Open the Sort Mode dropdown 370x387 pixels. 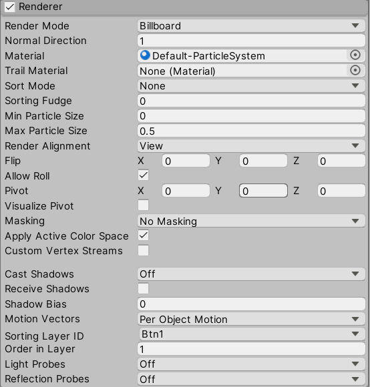(x=251, y=86)
